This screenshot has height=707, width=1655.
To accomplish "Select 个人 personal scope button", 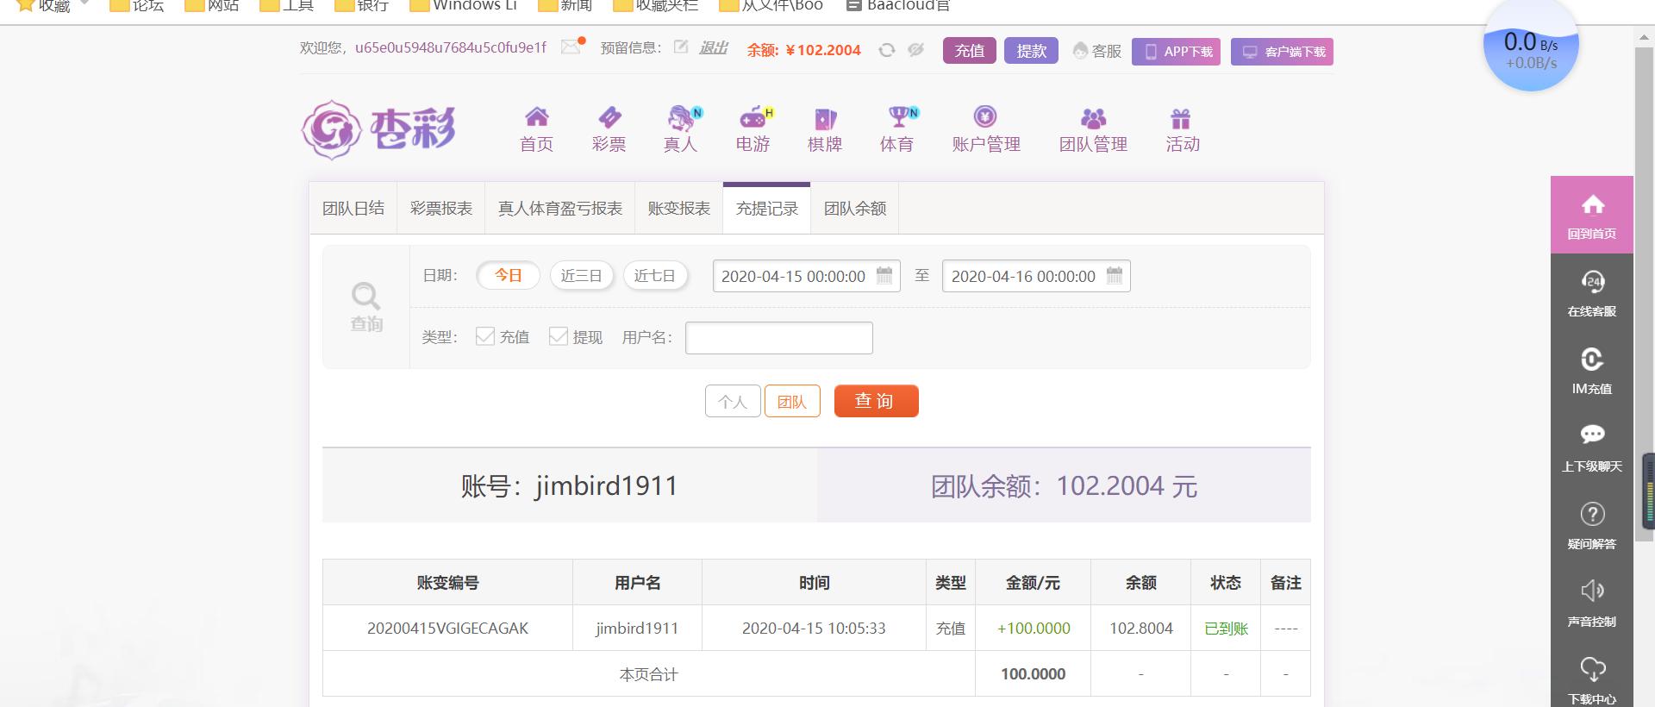I will [733, 402].
